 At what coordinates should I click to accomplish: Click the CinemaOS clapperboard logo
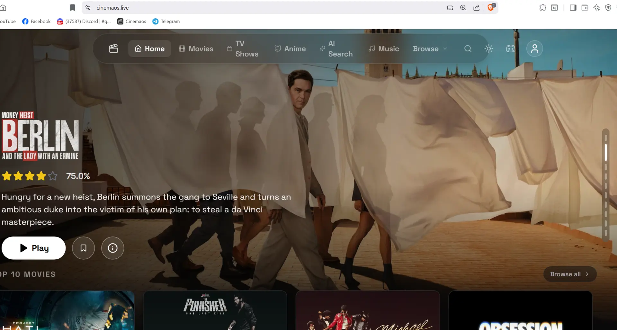click(x=113, y=49)
